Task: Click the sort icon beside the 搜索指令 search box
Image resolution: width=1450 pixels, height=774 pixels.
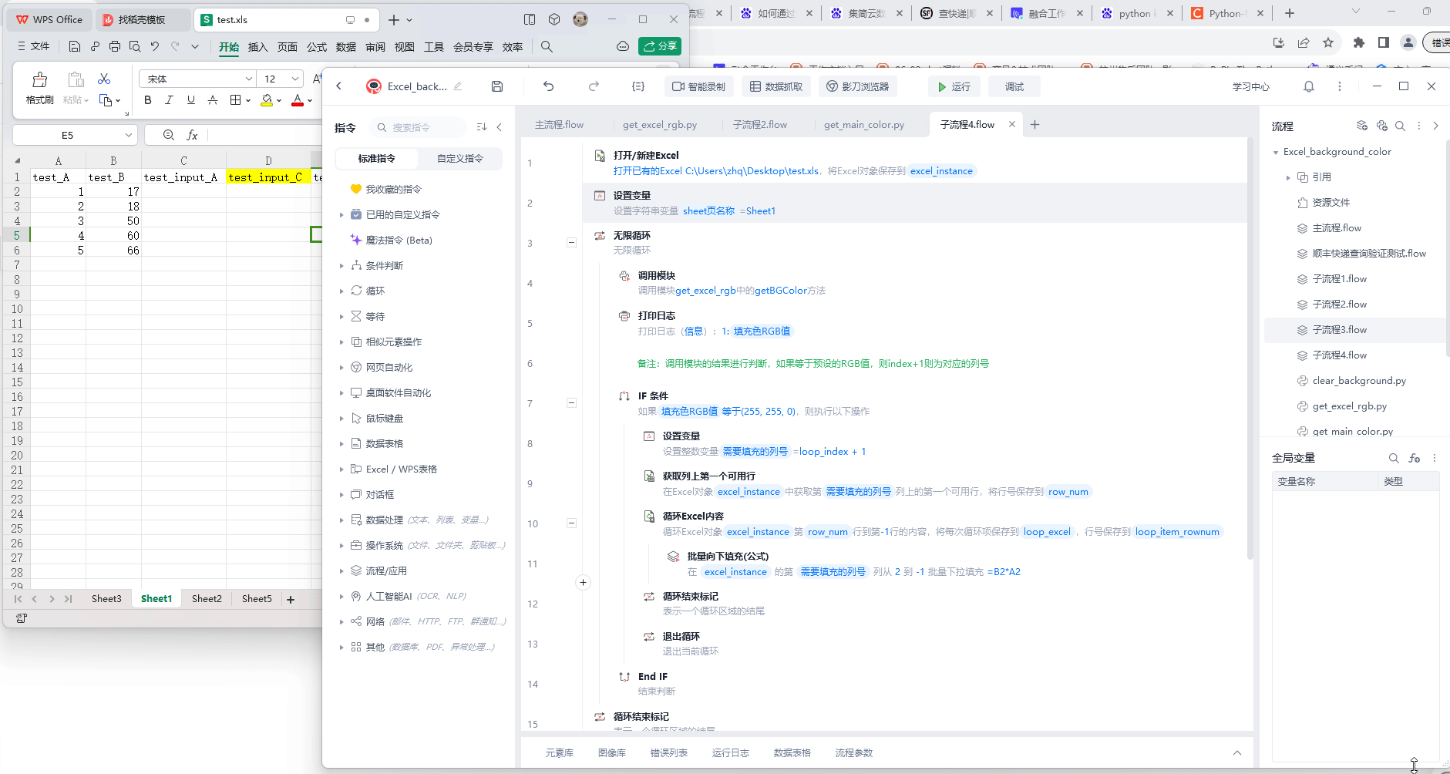Action: 482,127
